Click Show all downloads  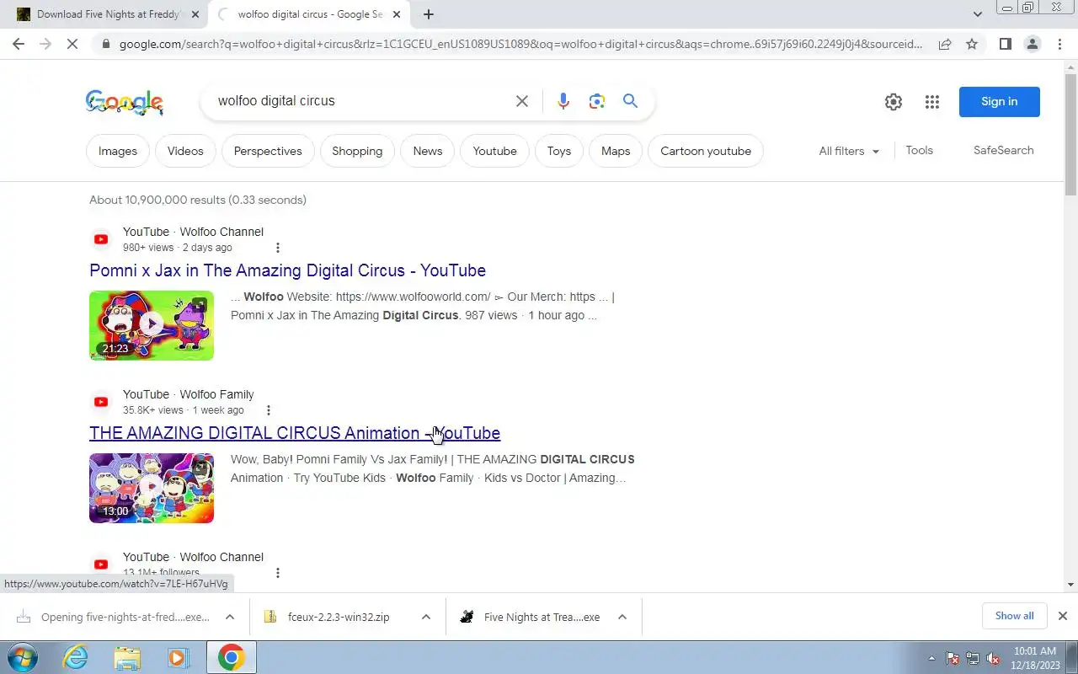coord(1014,616)
